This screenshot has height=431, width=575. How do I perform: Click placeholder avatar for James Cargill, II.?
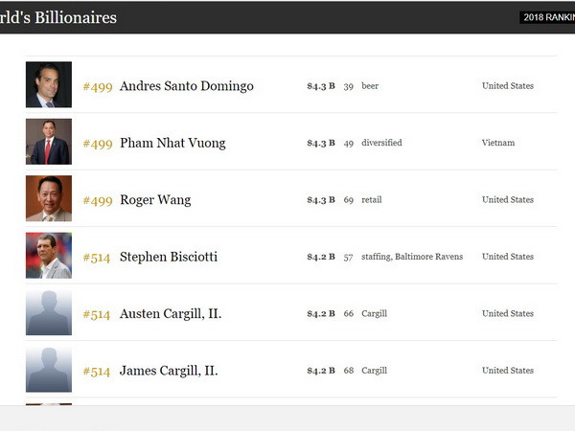48,370
